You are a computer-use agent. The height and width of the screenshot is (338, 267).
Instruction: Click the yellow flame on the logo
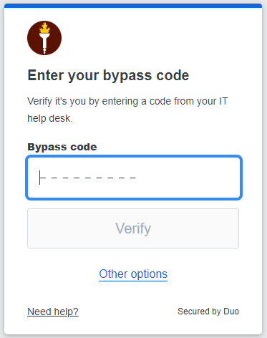point(44,28)
